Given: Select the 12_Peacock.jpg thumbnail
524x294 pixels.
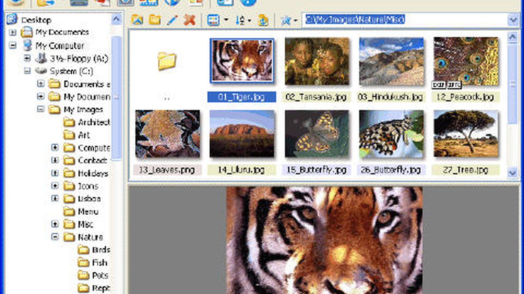Looking at the screenshot, I should (x=466, y=61).
